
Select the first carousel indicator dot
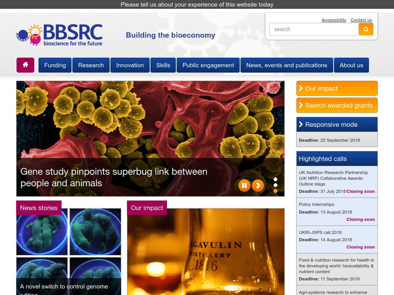pos(275,179)
